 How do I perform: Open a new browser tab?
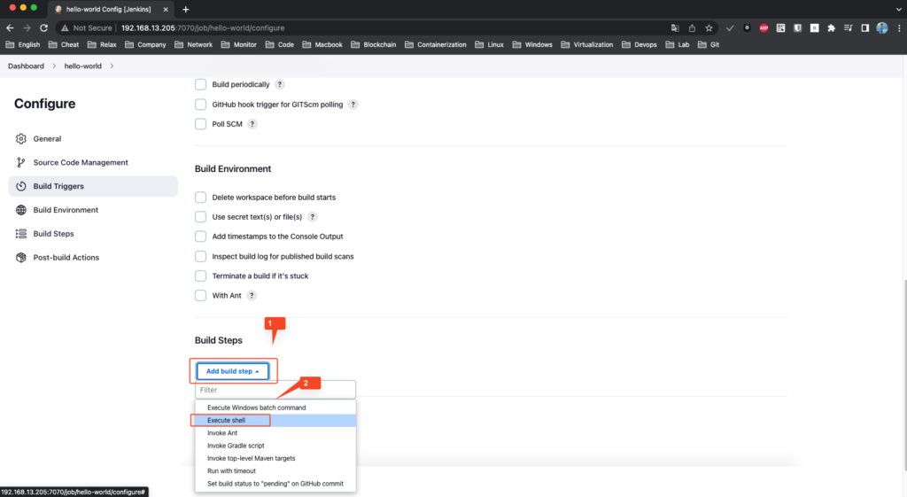pyautogui.click(x=186, y=9)
